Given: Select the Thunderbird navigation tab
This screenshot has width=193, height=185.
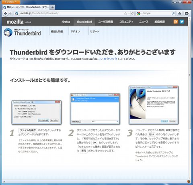Looking at the screenshot, I should (x=84, y=22).
